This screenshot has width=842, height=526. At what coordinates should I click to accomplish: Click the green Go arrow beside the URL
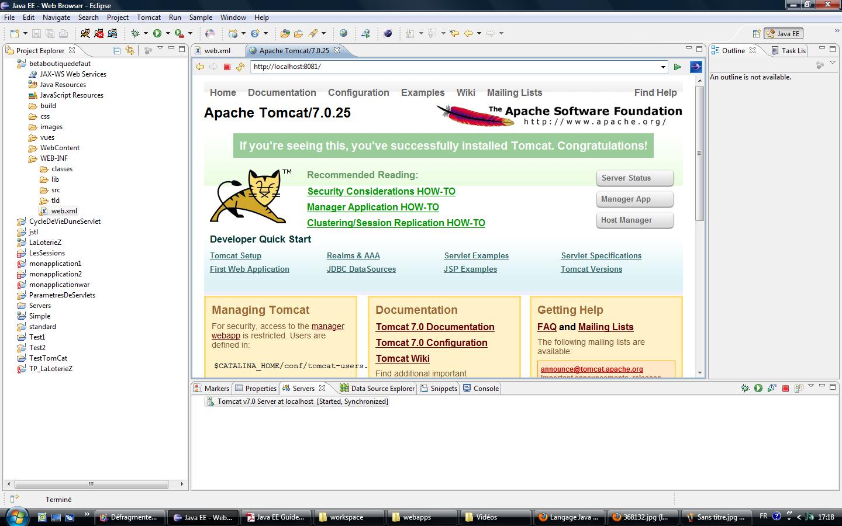point(677,67)
